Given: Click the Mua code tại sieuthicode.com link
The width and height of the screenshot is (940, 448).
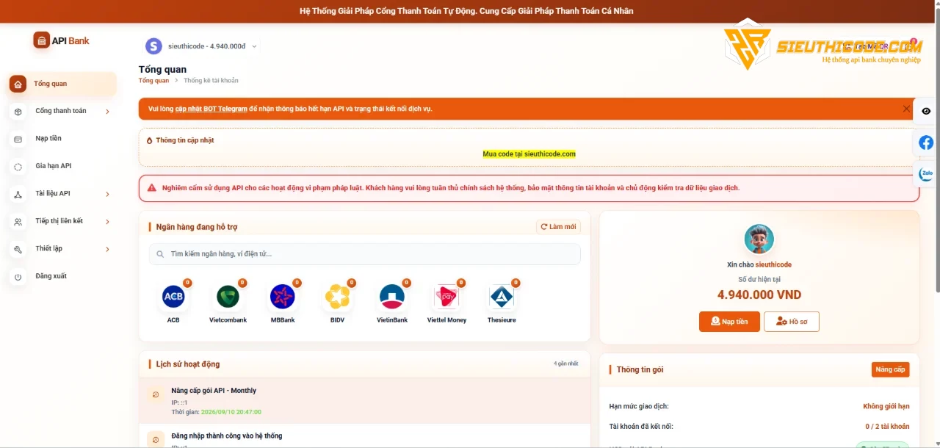Looking at the screenshot, I should pos(529,154).
